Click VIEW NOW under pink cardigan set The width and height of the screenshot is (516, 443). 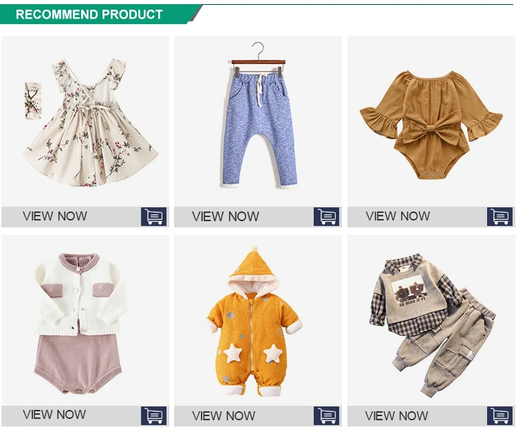click(54, 415)
